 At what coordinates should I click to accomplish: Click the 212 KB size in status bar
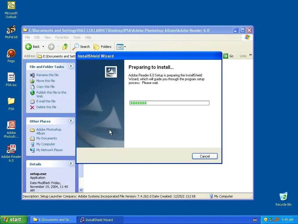[190, 196]
